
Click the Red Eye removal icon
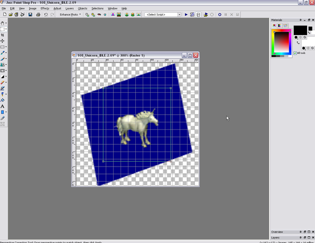click(99, 14)
